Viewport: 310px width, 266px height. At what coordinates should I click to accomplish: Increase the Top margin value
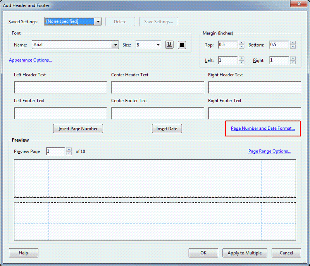pos(241,43)
